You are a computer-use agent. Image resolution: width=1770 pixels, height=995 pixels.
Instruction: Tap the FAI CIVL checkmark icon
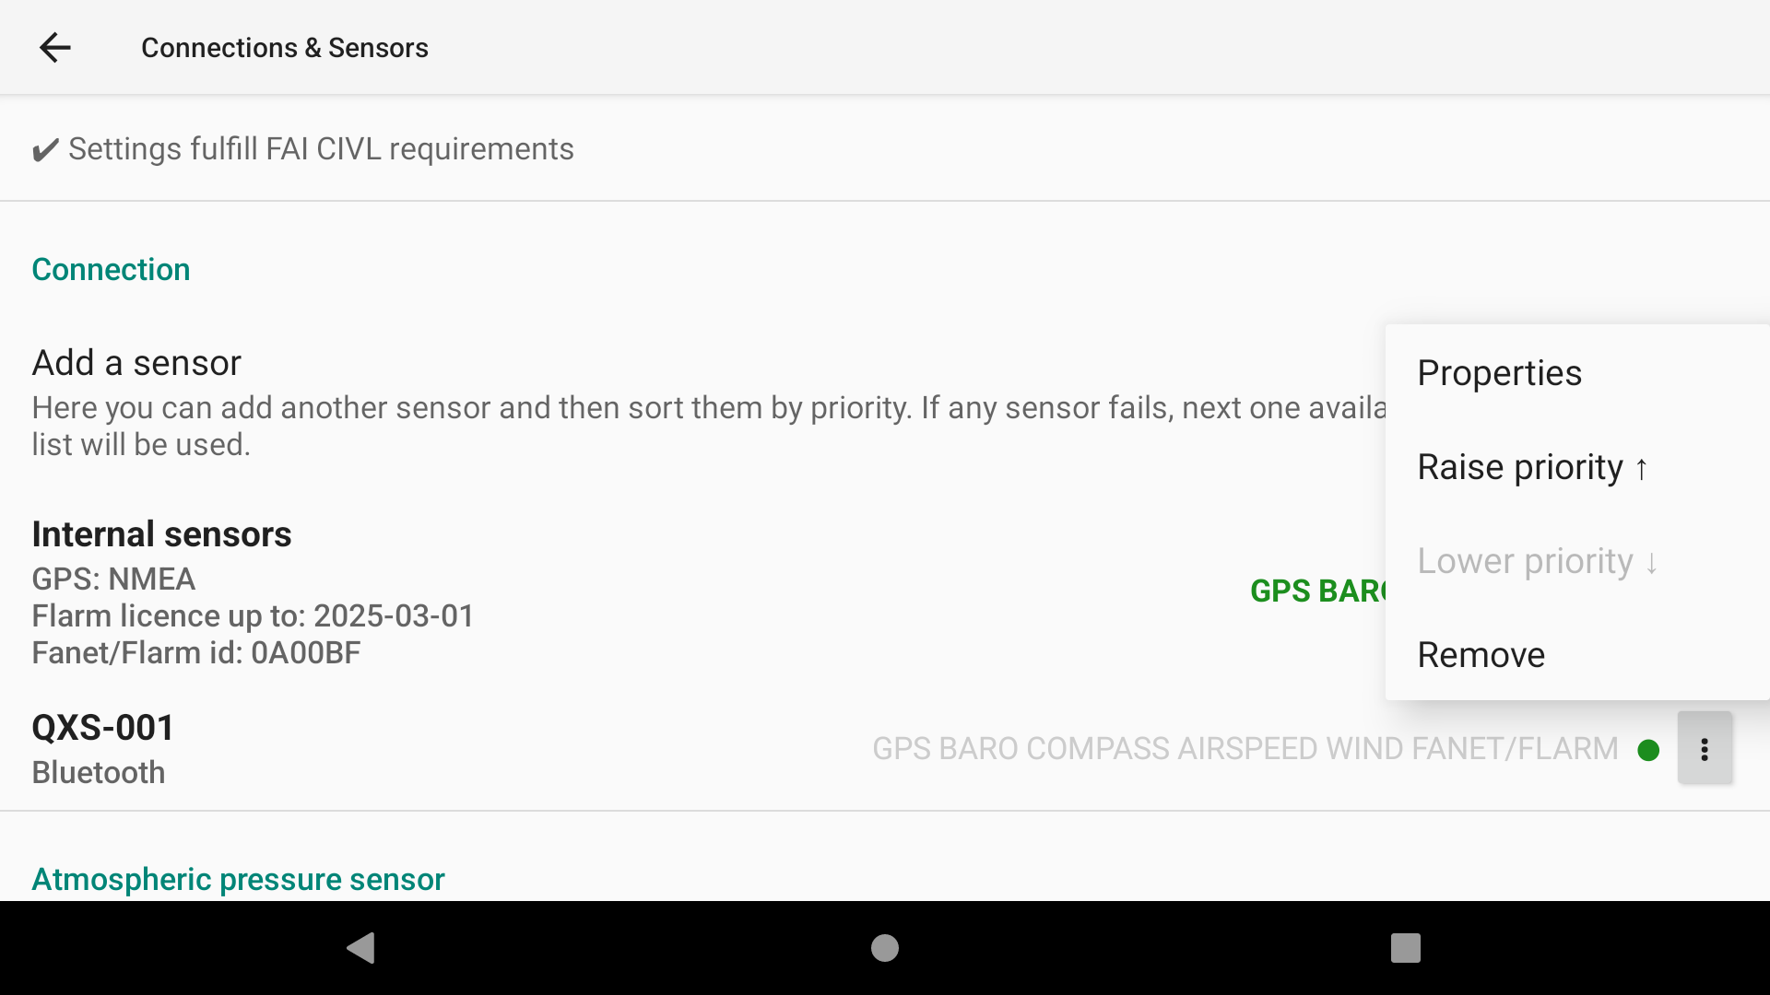click(45, 149)
